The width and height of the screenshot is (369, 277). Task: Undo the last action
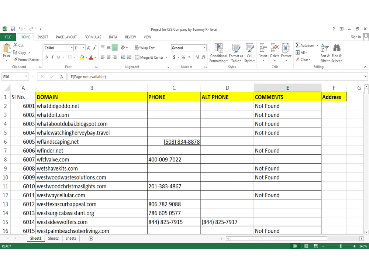[21, 29]
